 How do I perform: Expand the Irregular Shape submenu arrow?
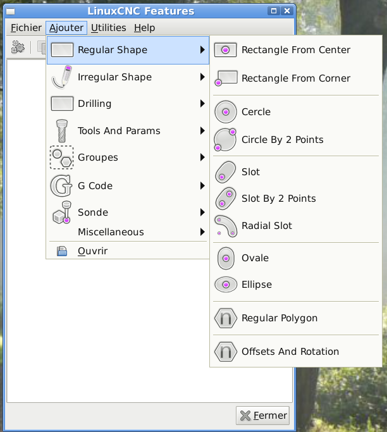pos(202,77)
